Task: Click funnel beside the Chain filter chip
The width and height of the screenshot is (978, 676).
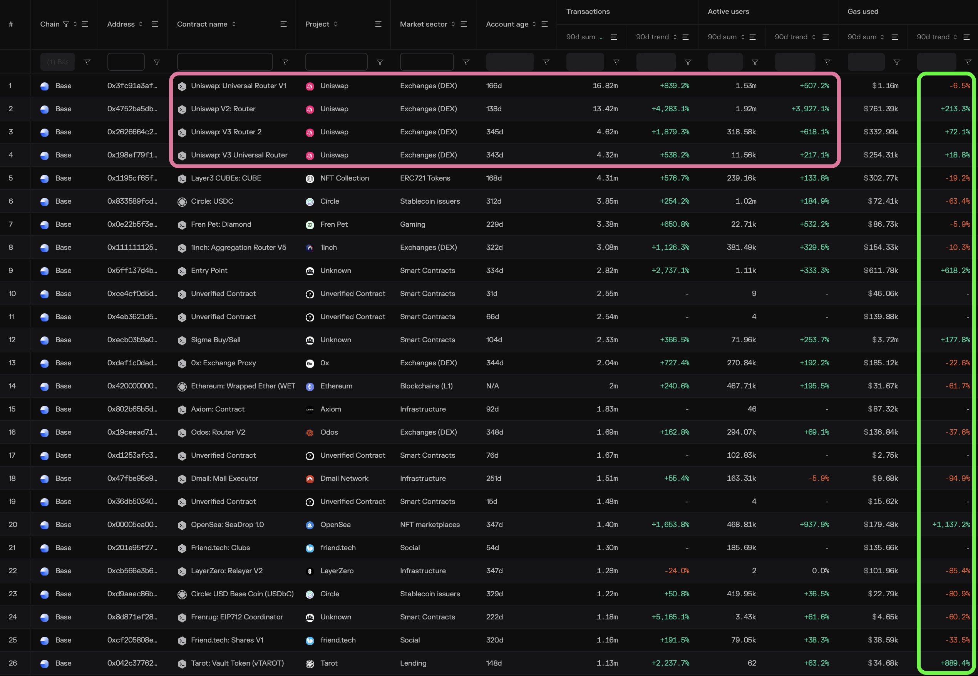Action: pos(87,62)
